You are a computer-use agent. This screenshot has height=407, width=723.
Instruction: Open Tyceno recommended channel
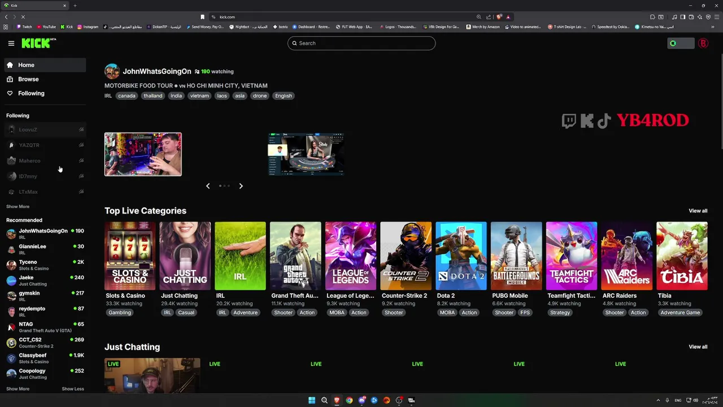[x=45, y=265]
